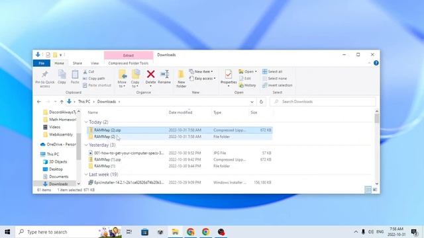Open the Move to dropdown
The height and width of the screenshot is (238, 424).
122,79
